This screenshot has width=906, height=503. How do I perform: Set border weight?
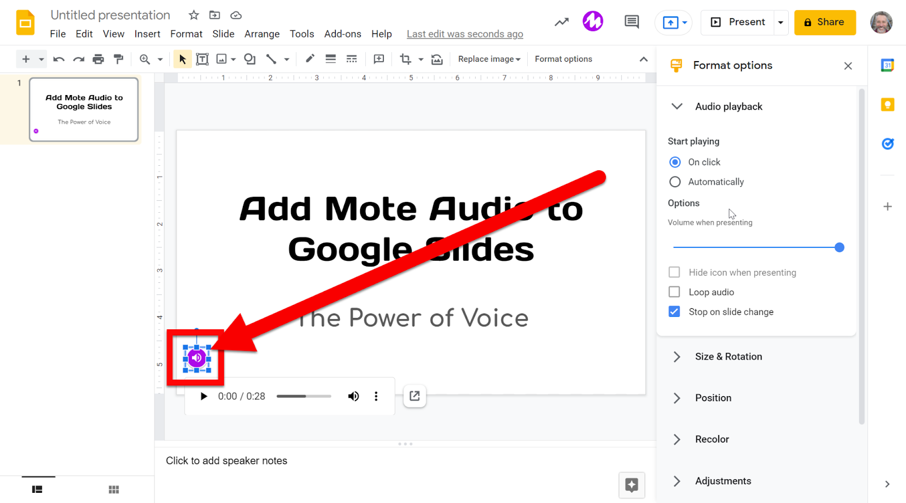pyautogui.click(x=331, y=59)
